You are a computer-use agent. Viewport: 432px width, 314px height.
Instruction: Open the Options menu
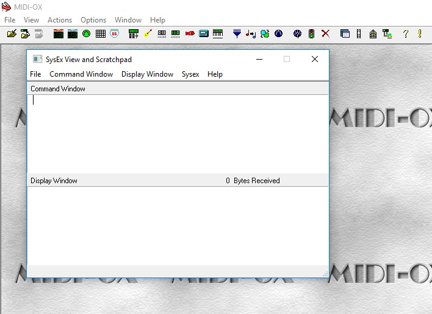tap(93, 20)
